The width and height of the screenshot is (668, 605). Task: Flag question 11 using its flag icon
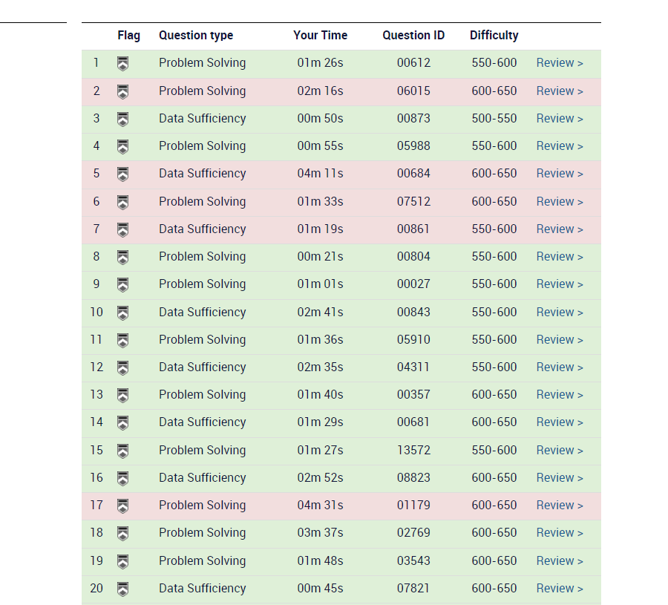[x=123, y=340]
